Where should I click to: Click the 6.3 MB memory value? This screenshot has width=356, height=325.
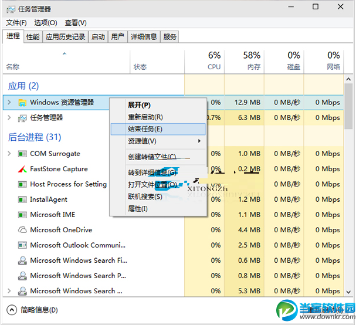(249, 118)
